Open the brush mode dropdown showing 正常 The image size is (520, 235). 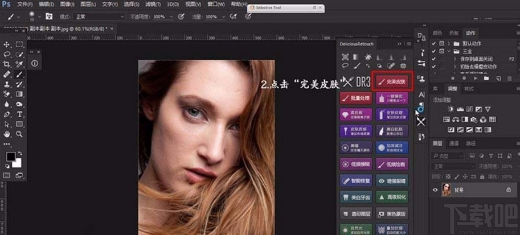[x=99, y=17]
